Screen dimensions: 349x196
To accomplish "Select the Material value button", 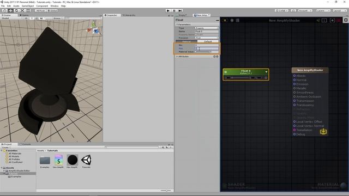I will pos(186,41).
